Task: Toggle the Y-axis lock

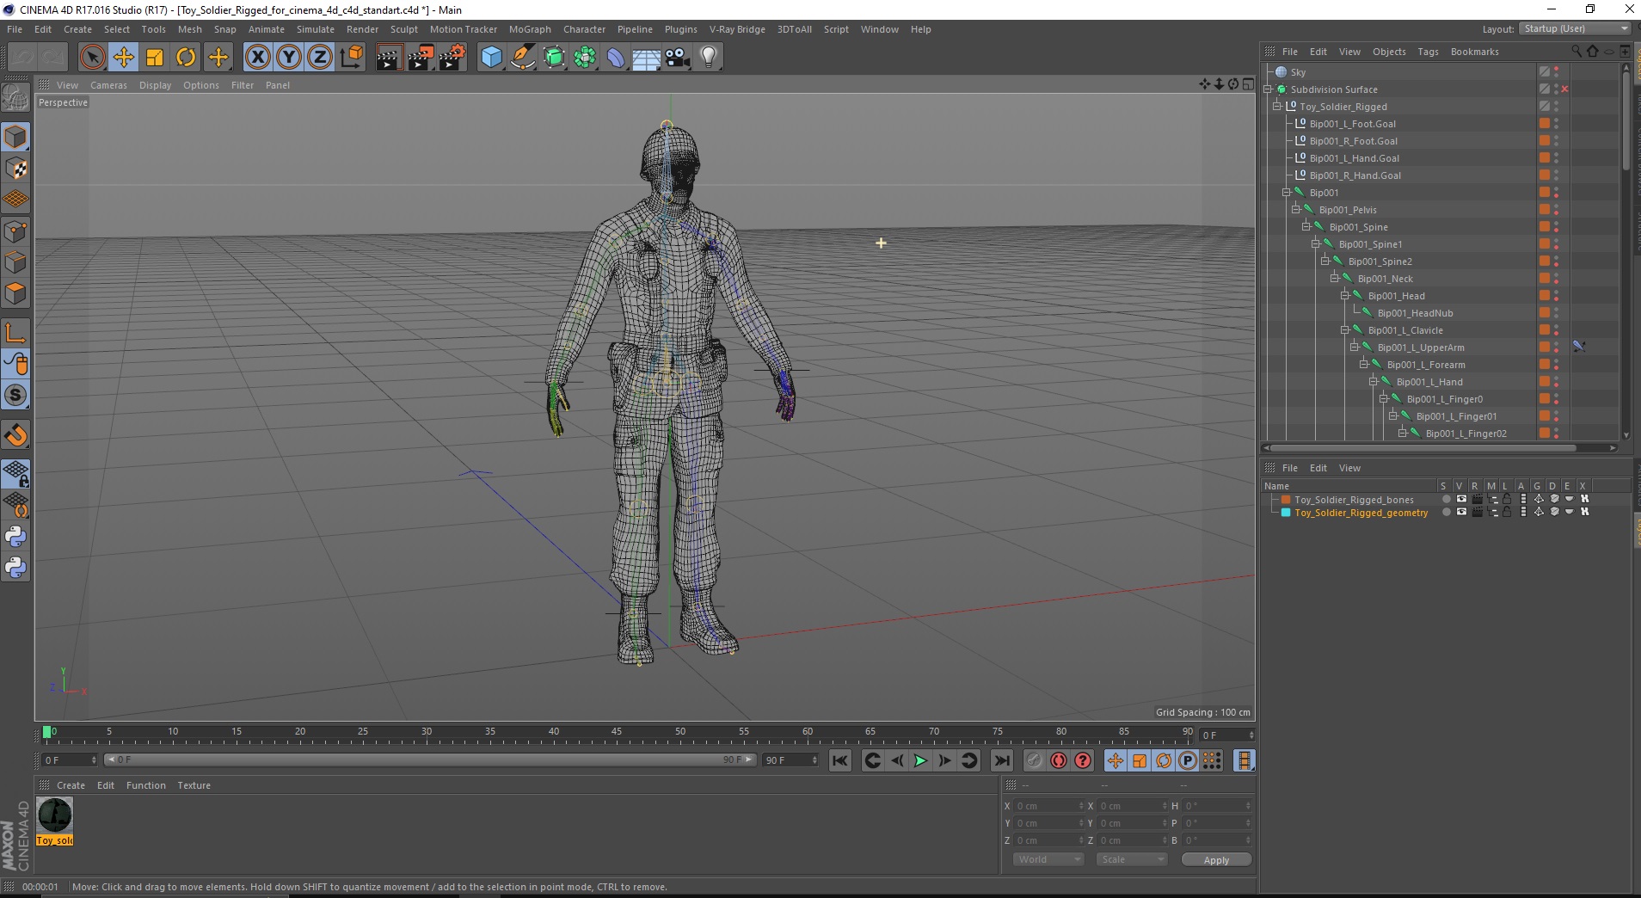Action: point(289,58)
